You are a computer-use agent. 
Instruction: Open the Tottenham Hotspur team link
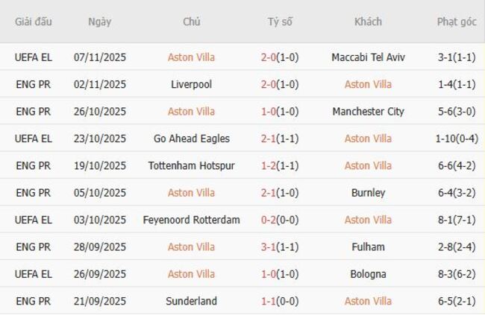coord(191,165)
